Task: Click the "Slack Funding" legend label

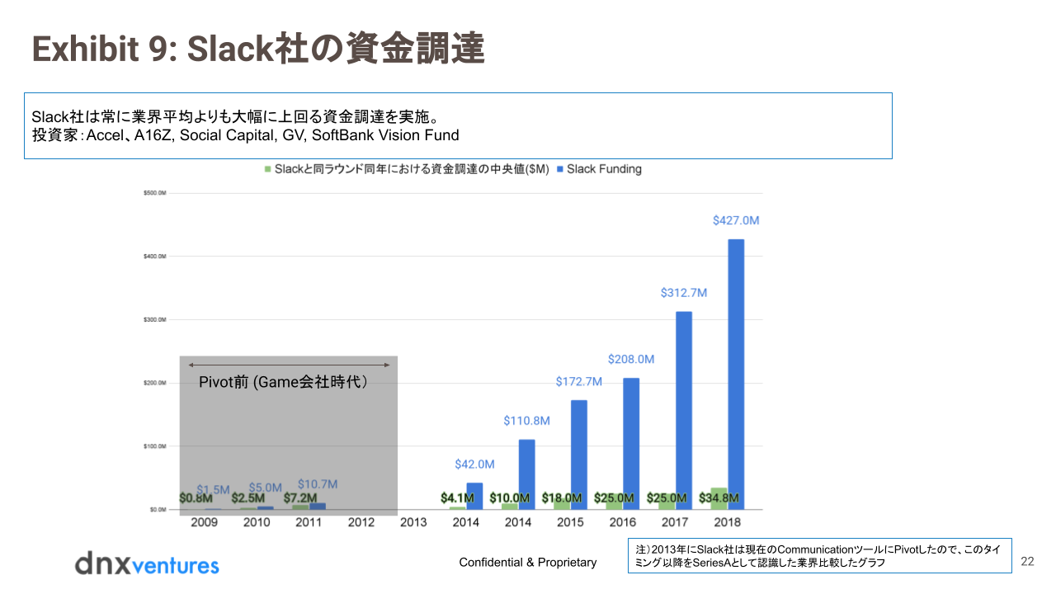Action: click(604, 169)
